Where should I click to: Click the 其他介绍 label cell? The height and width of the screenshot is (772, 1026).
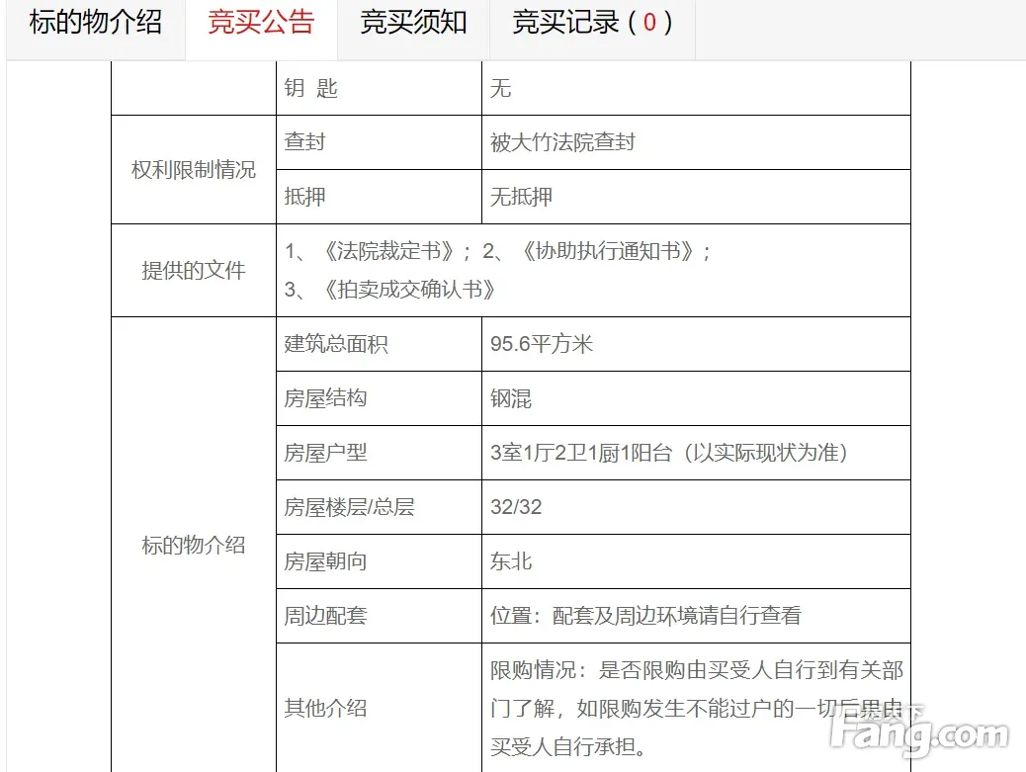(325, 708)
